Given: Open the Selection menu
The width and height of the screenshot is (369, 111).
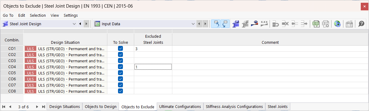Looking at the screenshot, I should point(38,15).
